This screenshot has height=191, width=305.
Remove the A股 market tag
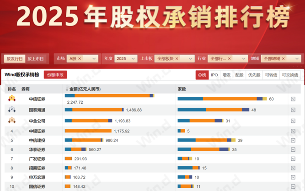[x=80, y=58]
